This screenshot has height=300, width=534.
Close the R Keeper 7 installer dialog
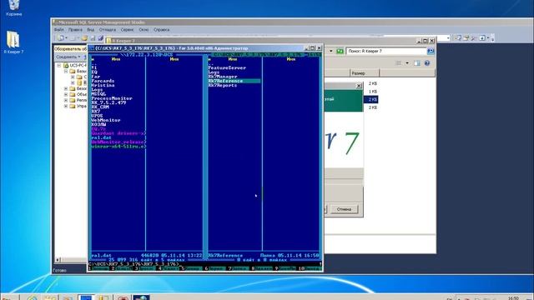coord(359,86)
